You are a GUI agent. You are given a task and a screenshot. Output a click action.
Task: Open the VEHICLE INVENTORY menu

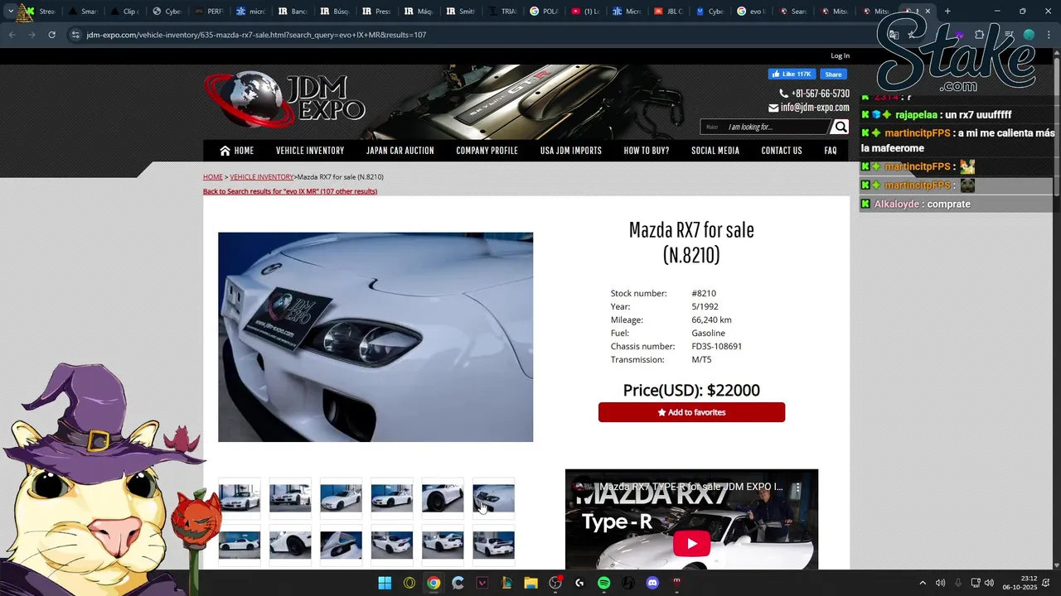point(310,151)
